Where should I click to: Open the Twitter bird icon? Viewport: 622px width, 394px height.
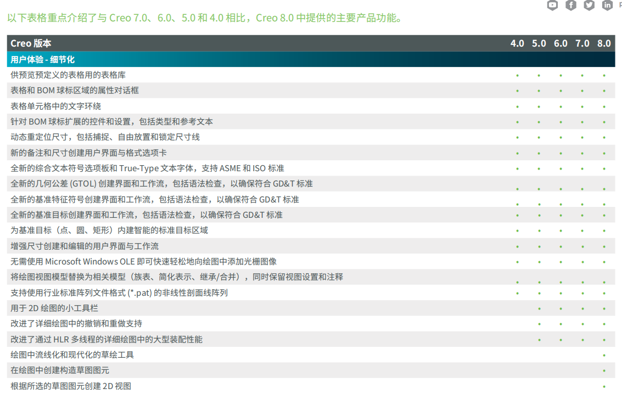pyautogui.click(x=589, y=5)
